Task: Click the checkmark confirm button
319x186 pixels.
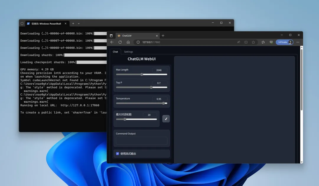Action: [166, 118]
